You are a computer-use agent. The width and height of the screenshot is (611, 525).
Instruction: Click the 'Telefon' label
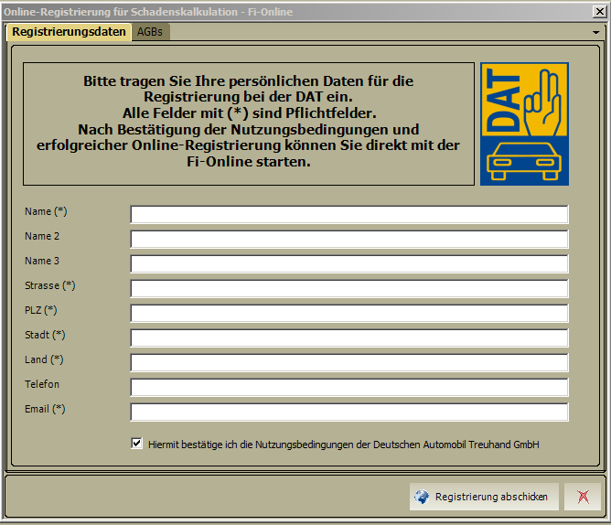(x=42, y=384)
